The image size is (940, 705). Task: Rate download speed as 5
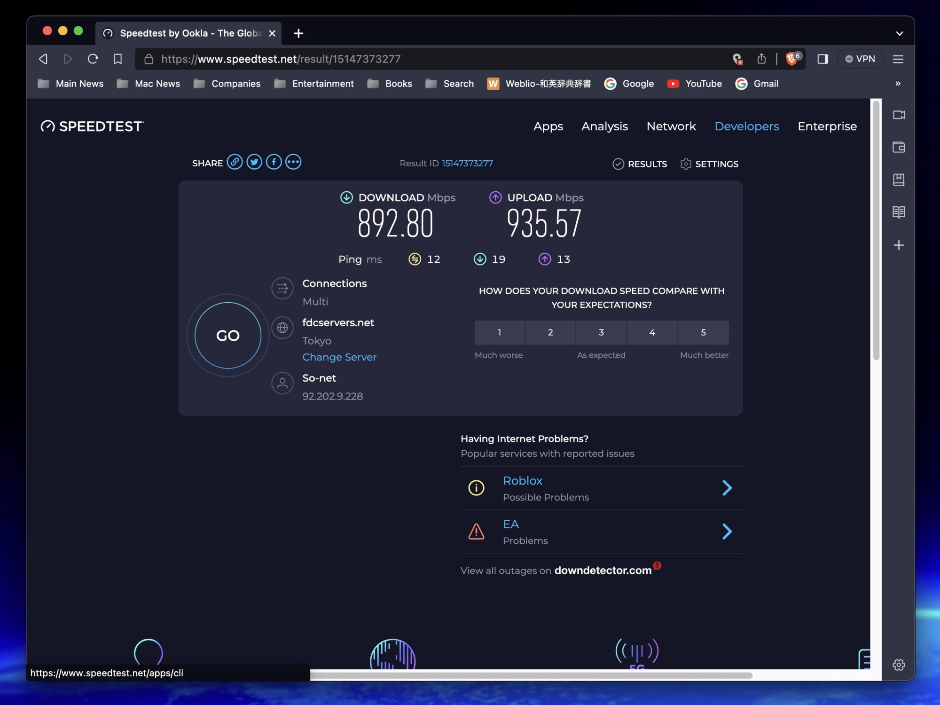pos(703,333)
